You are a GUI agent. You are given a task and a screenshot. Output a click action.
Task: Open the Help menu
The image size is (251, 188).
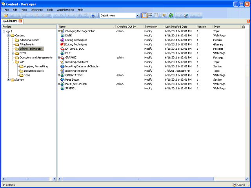[80, 10]
